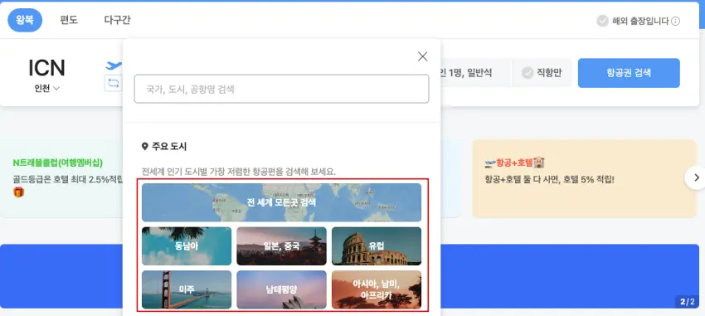
Task: Click the 주요 도시 location pin icon
Action: [x=145, y=147]
